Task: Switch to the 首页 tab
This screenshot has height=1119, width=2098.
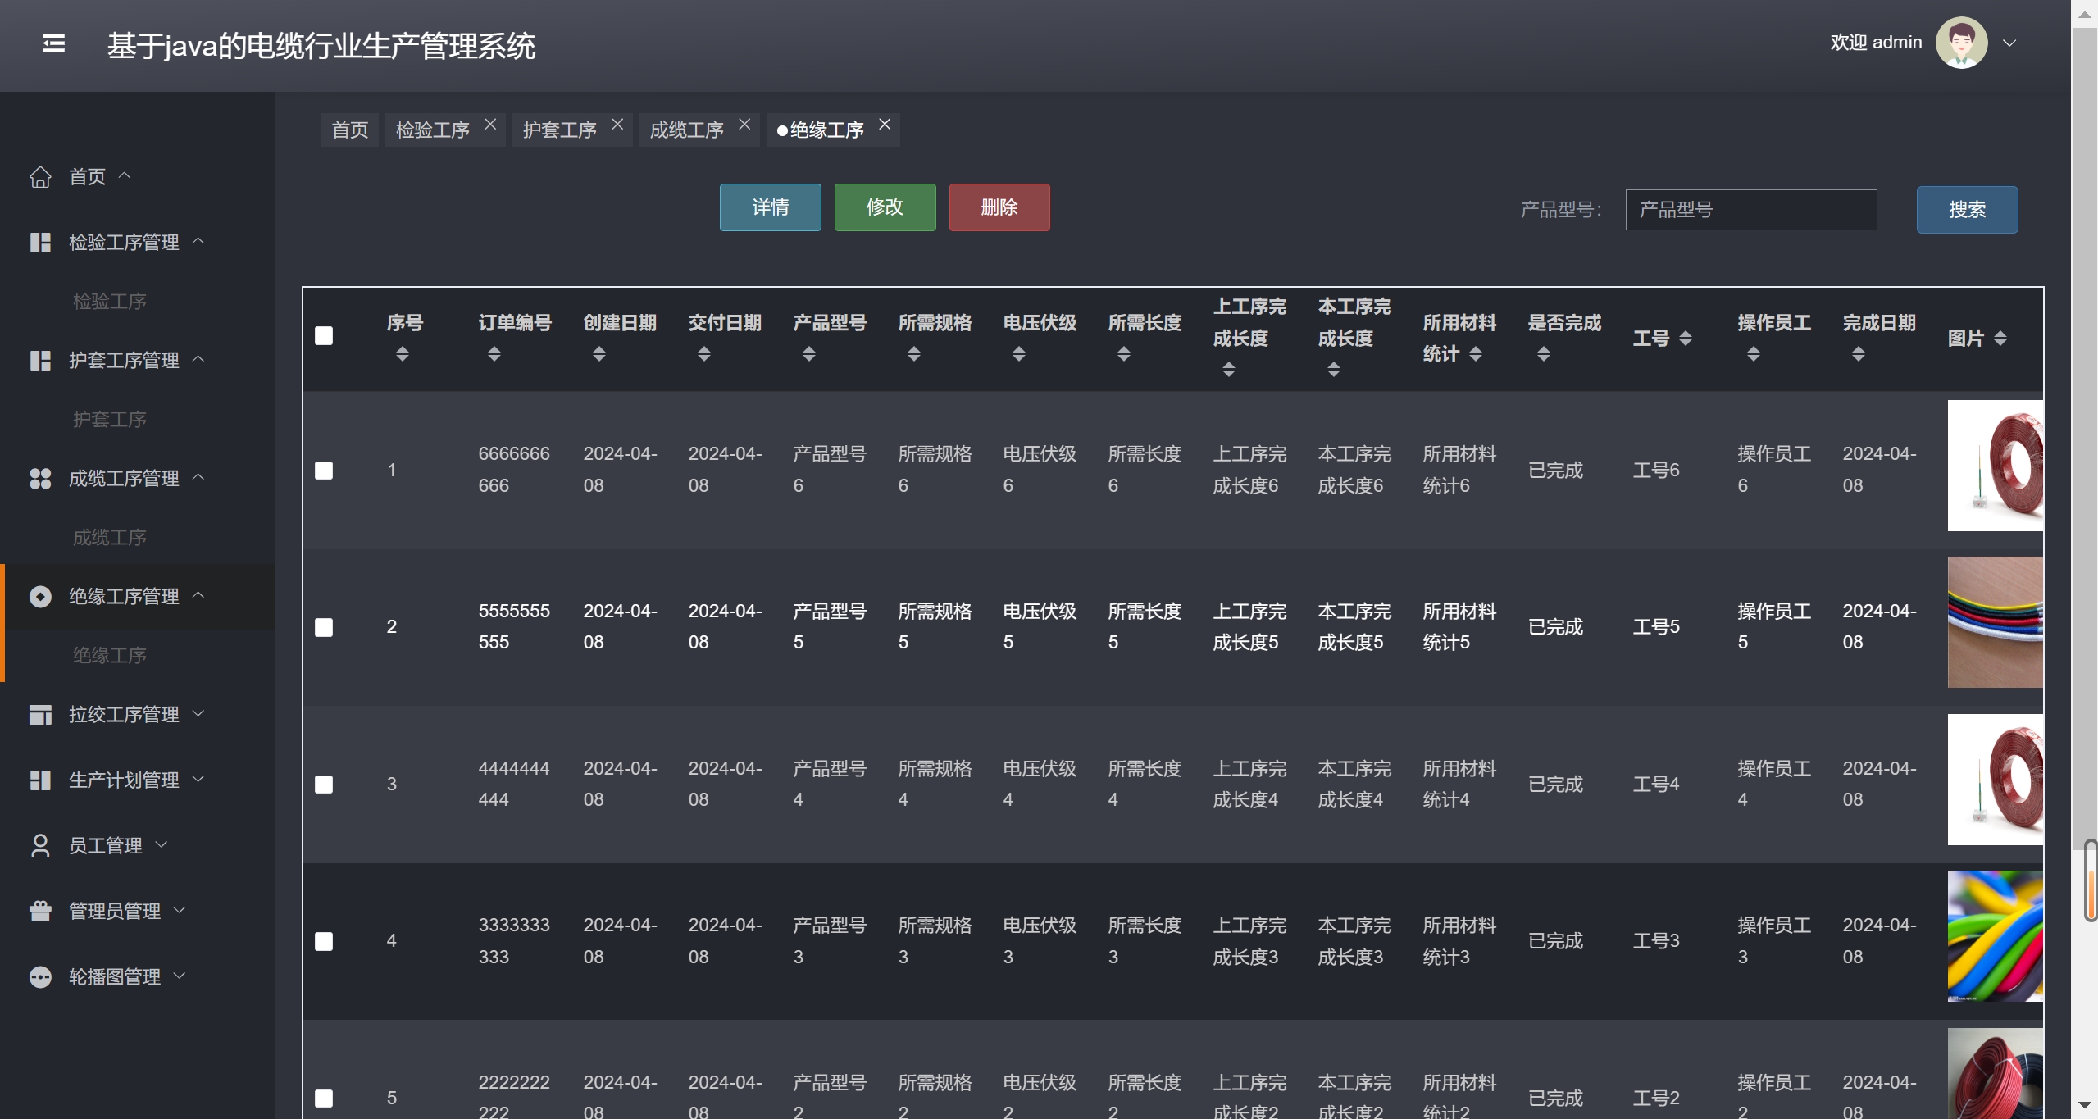Action: point(350,130)
